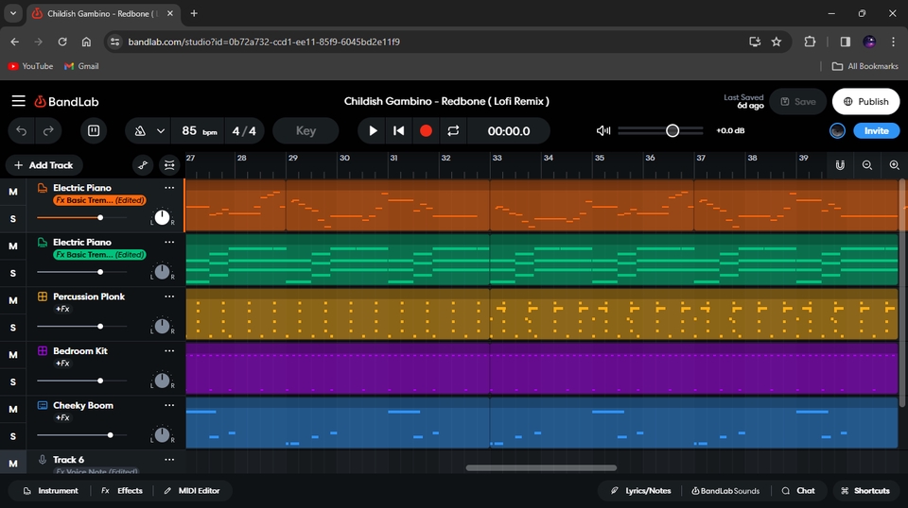Click the Publish button
The width and height of the screenshot is (908, 508).
(865, 101)
